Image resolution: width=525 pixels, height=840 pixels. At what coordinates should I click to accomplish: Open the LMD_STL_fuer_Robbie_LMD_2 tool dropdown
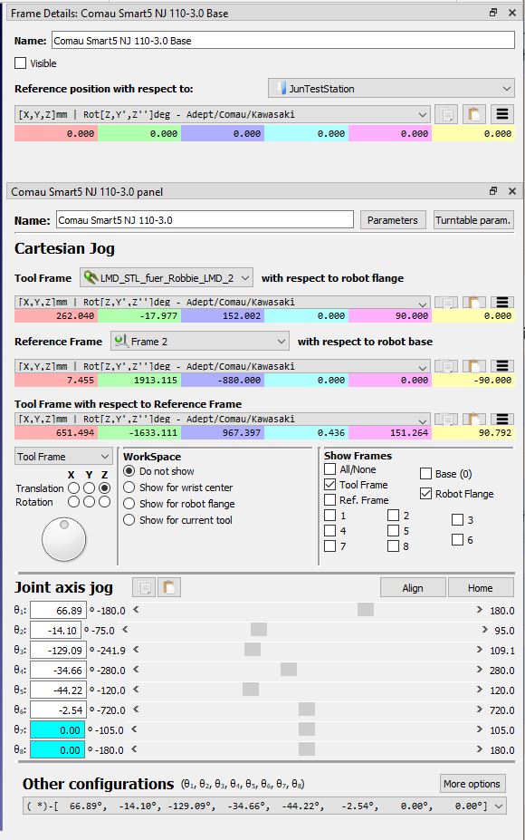(167, 278)
